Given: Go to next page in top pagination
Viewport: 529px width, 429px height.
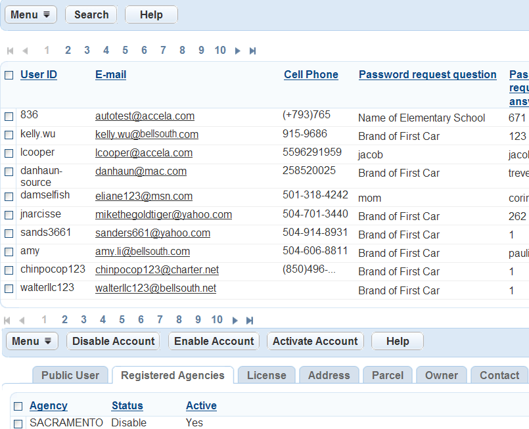Looking at the screenshot, I should coord(238,51).
